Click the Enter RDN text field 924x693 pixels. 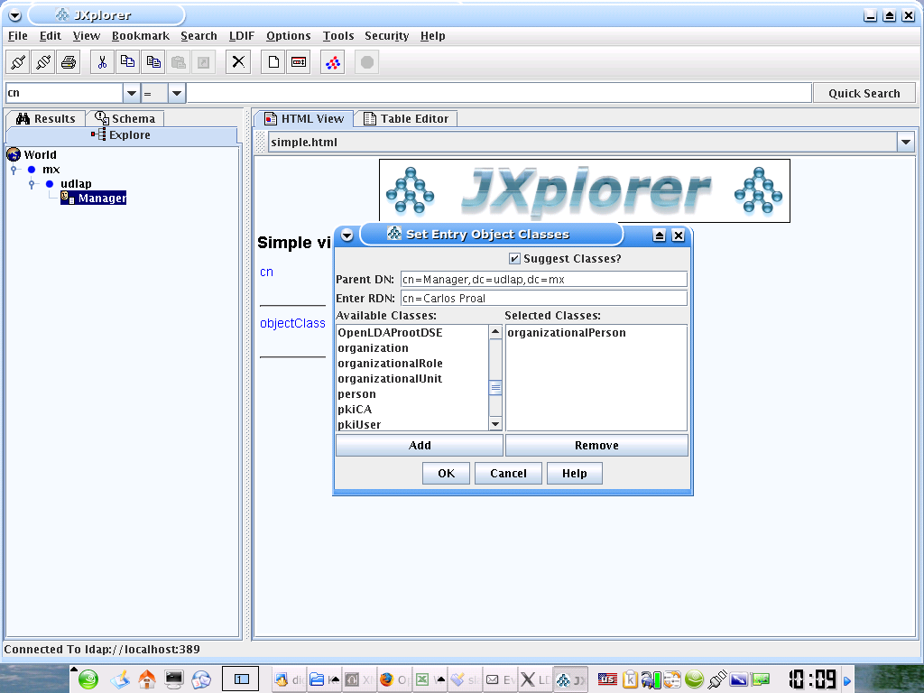(x=543, y=299)
